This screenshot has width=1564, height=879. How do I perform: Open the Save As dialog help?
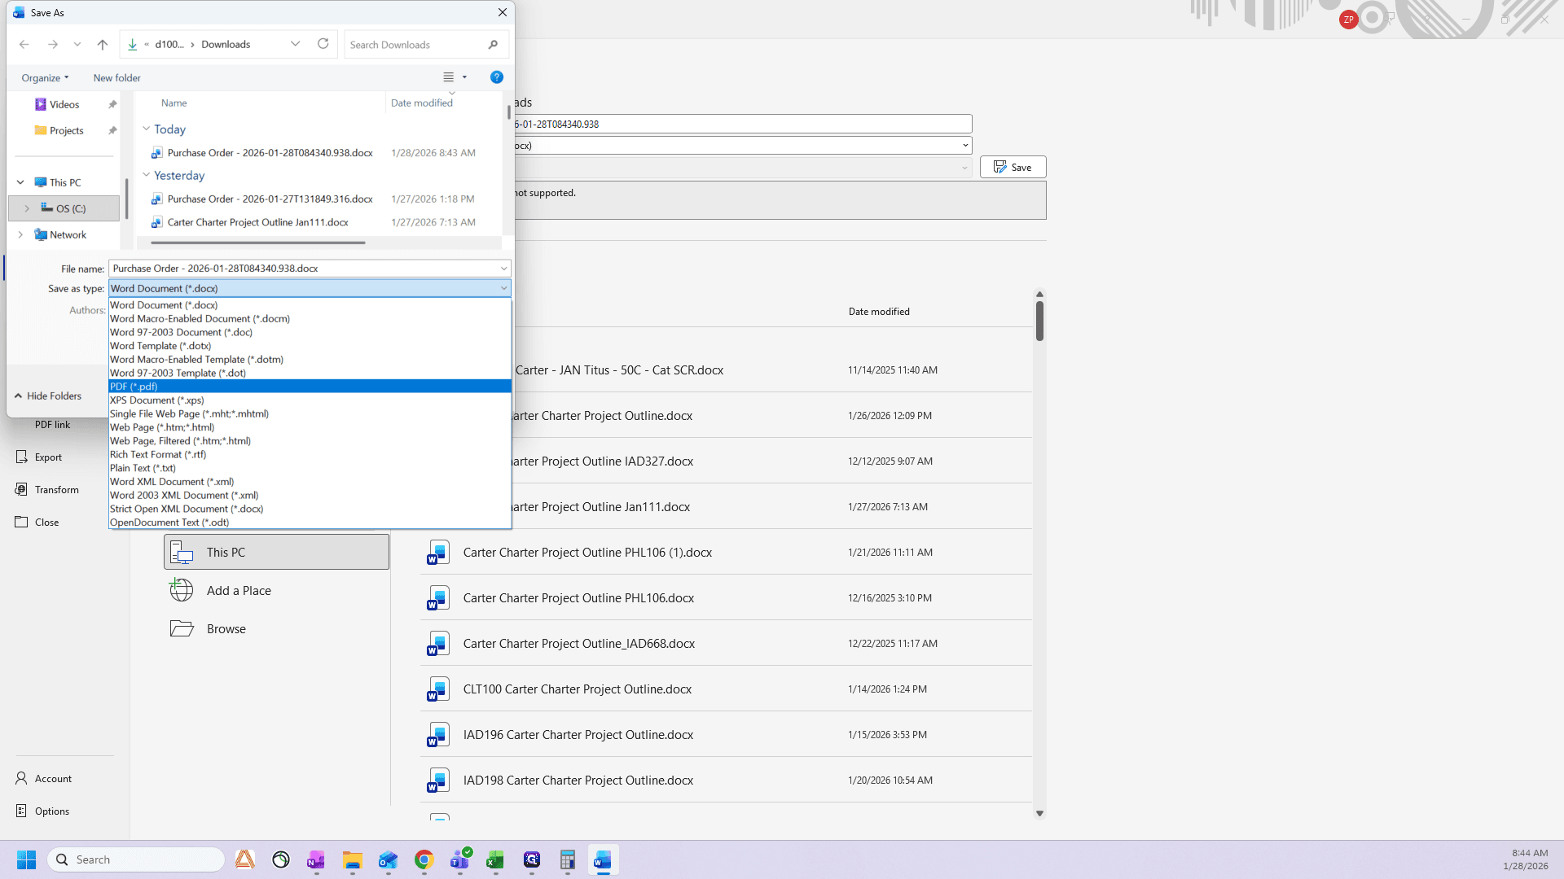497,77
